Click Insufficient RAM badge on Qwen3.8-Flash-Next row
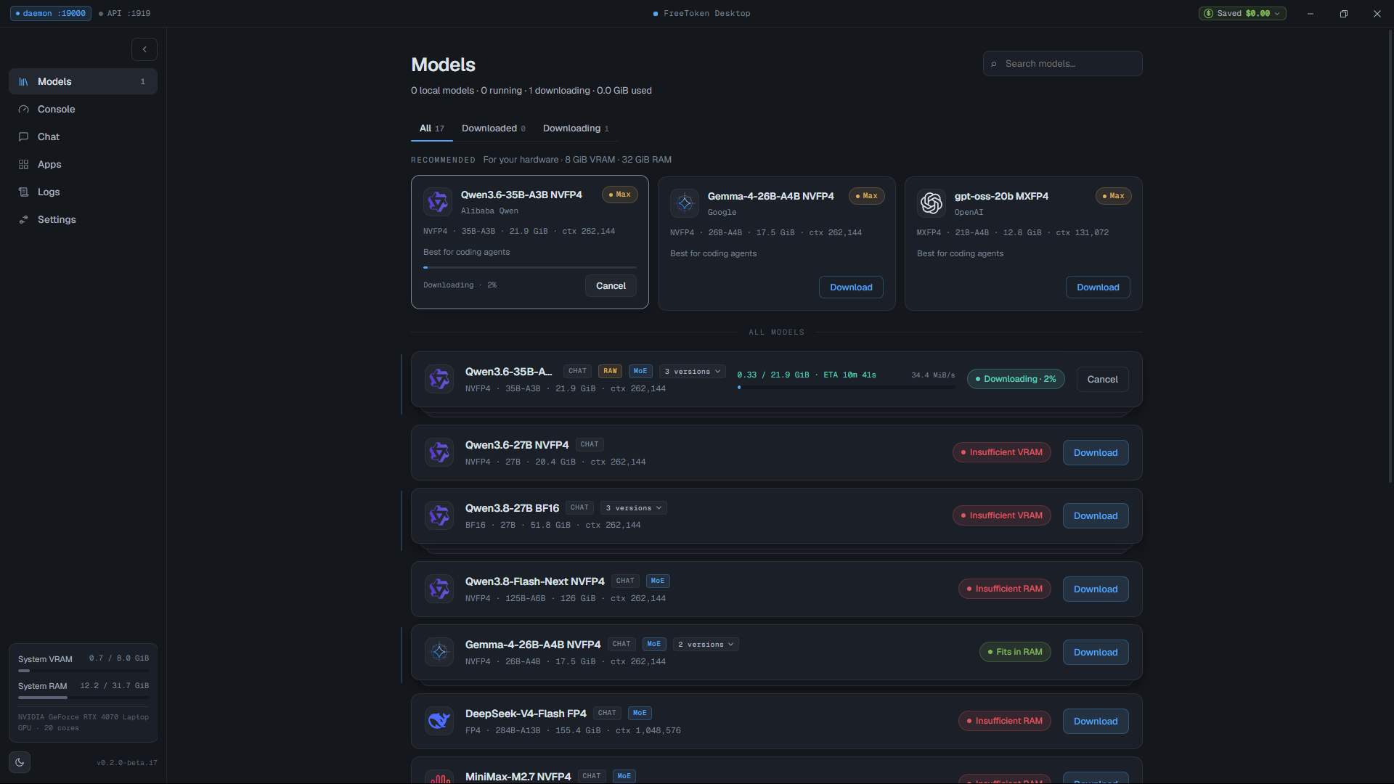 [x=1005, y=589]
